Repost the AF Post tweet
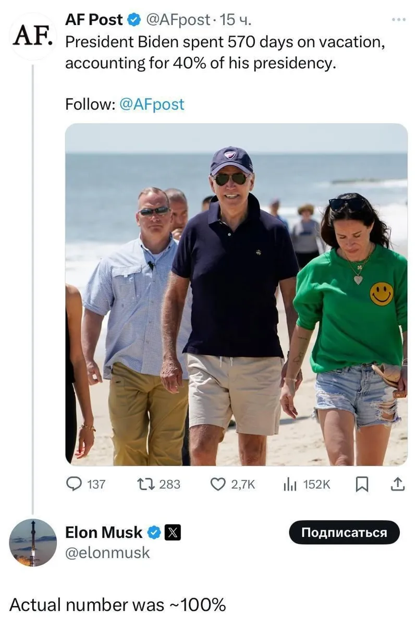This screenshot has width=417, height=633. (143, 484)
